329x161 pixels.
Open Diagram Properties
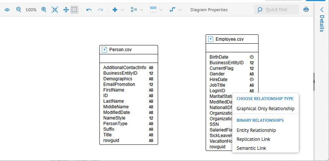pyautogui.click(x=209, y=10)
